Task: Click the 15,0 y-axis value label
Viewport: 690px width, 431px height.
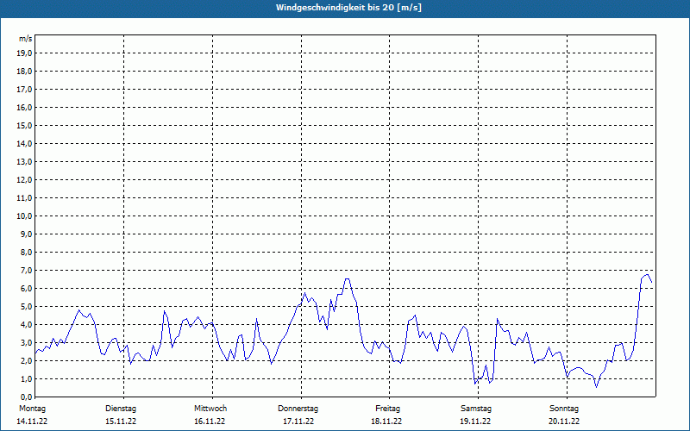Action: click(x=25, y=126)
